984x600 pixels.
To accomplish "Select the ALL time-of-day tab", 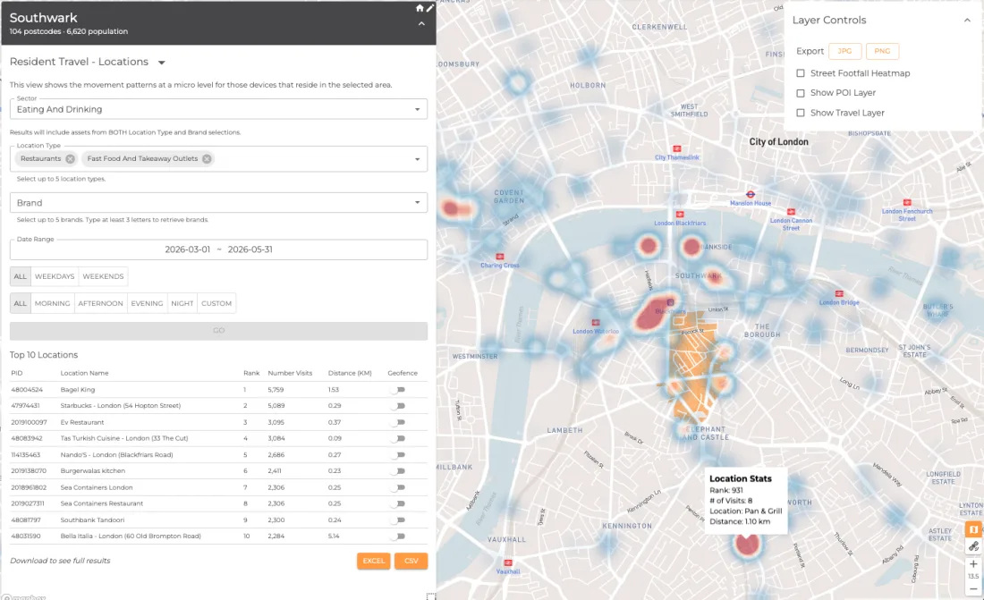I will click(20, 303).
